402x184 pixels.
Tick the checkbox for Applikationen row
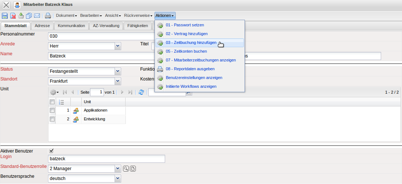tap(52, 110)
